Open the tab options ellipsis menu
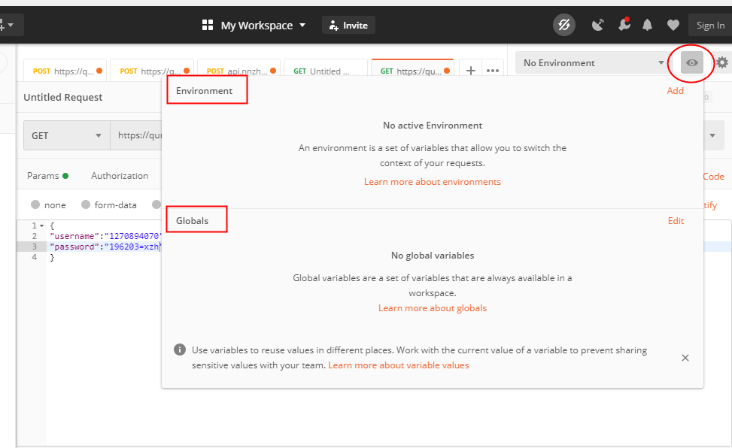Image resolution: width=732 pixels, height=448 pixels. (493, 71)
